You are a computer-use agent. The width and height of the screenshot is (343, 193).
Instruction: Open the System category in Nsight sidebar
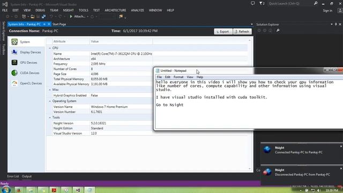(26, 42)
